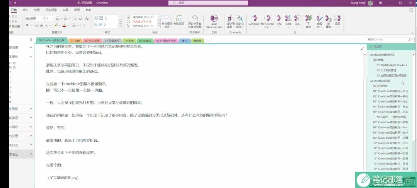Pin the notebook pane
417x188 pixels.
coord(31,40)
